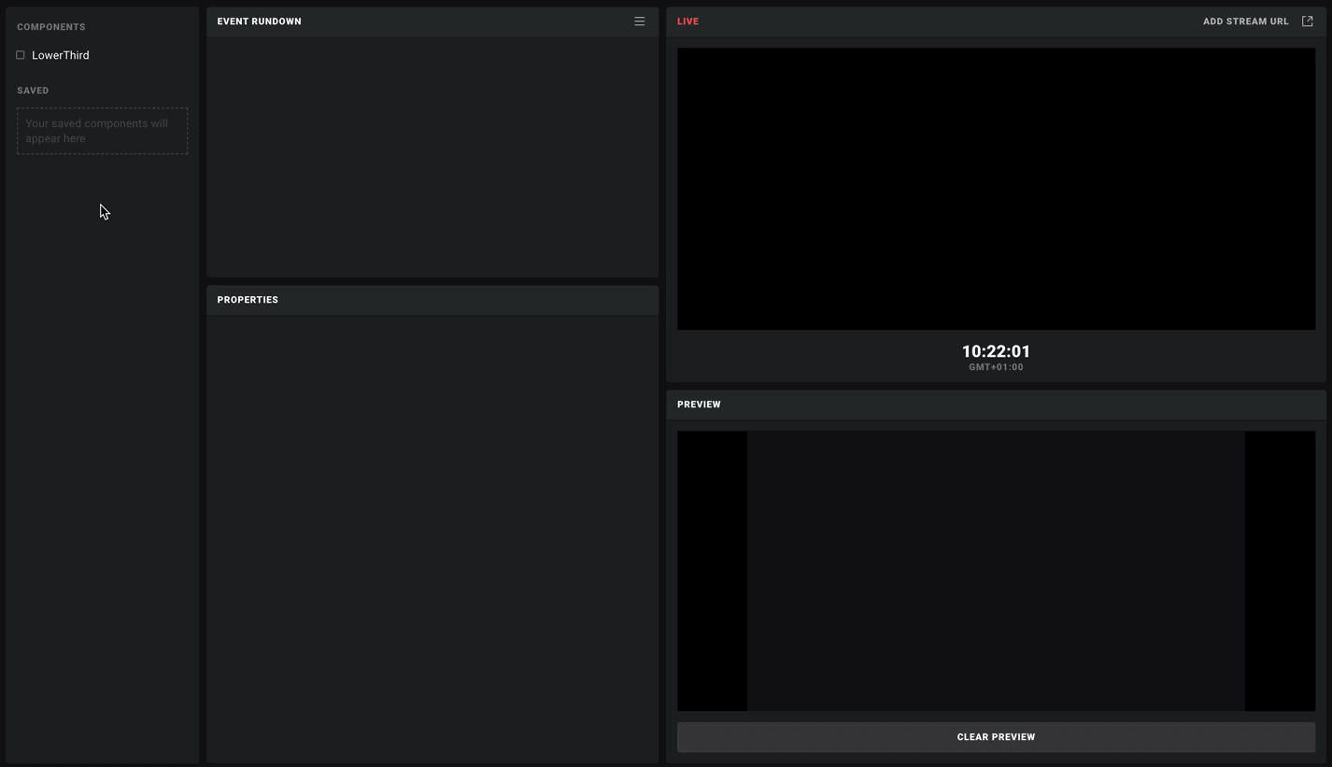This screenshot has height=767, width=1332.
Task: Open the Event Rundown hamburger menu
Action: [x=640, y=21]
